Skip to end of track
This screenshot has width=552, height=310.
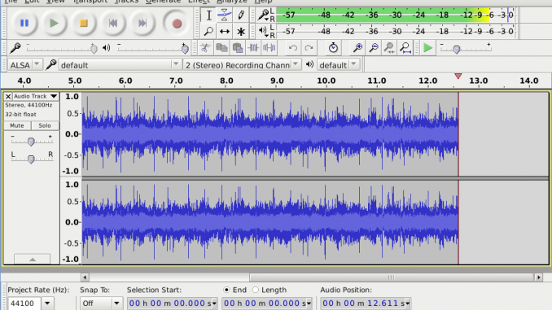(142, 24)
